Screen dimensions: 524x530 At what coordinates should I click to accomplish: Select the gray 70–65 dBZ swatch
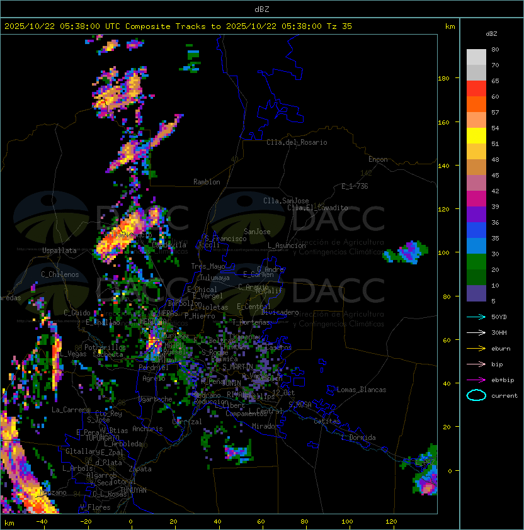click(x=476, y=72)
